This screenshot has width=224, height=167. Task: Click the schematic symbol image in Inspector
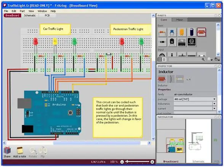pos(171,79)
